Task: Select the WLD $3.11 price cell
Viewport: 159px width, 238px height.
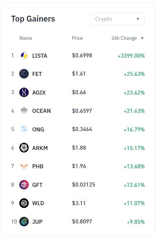Action: [79, 203]
